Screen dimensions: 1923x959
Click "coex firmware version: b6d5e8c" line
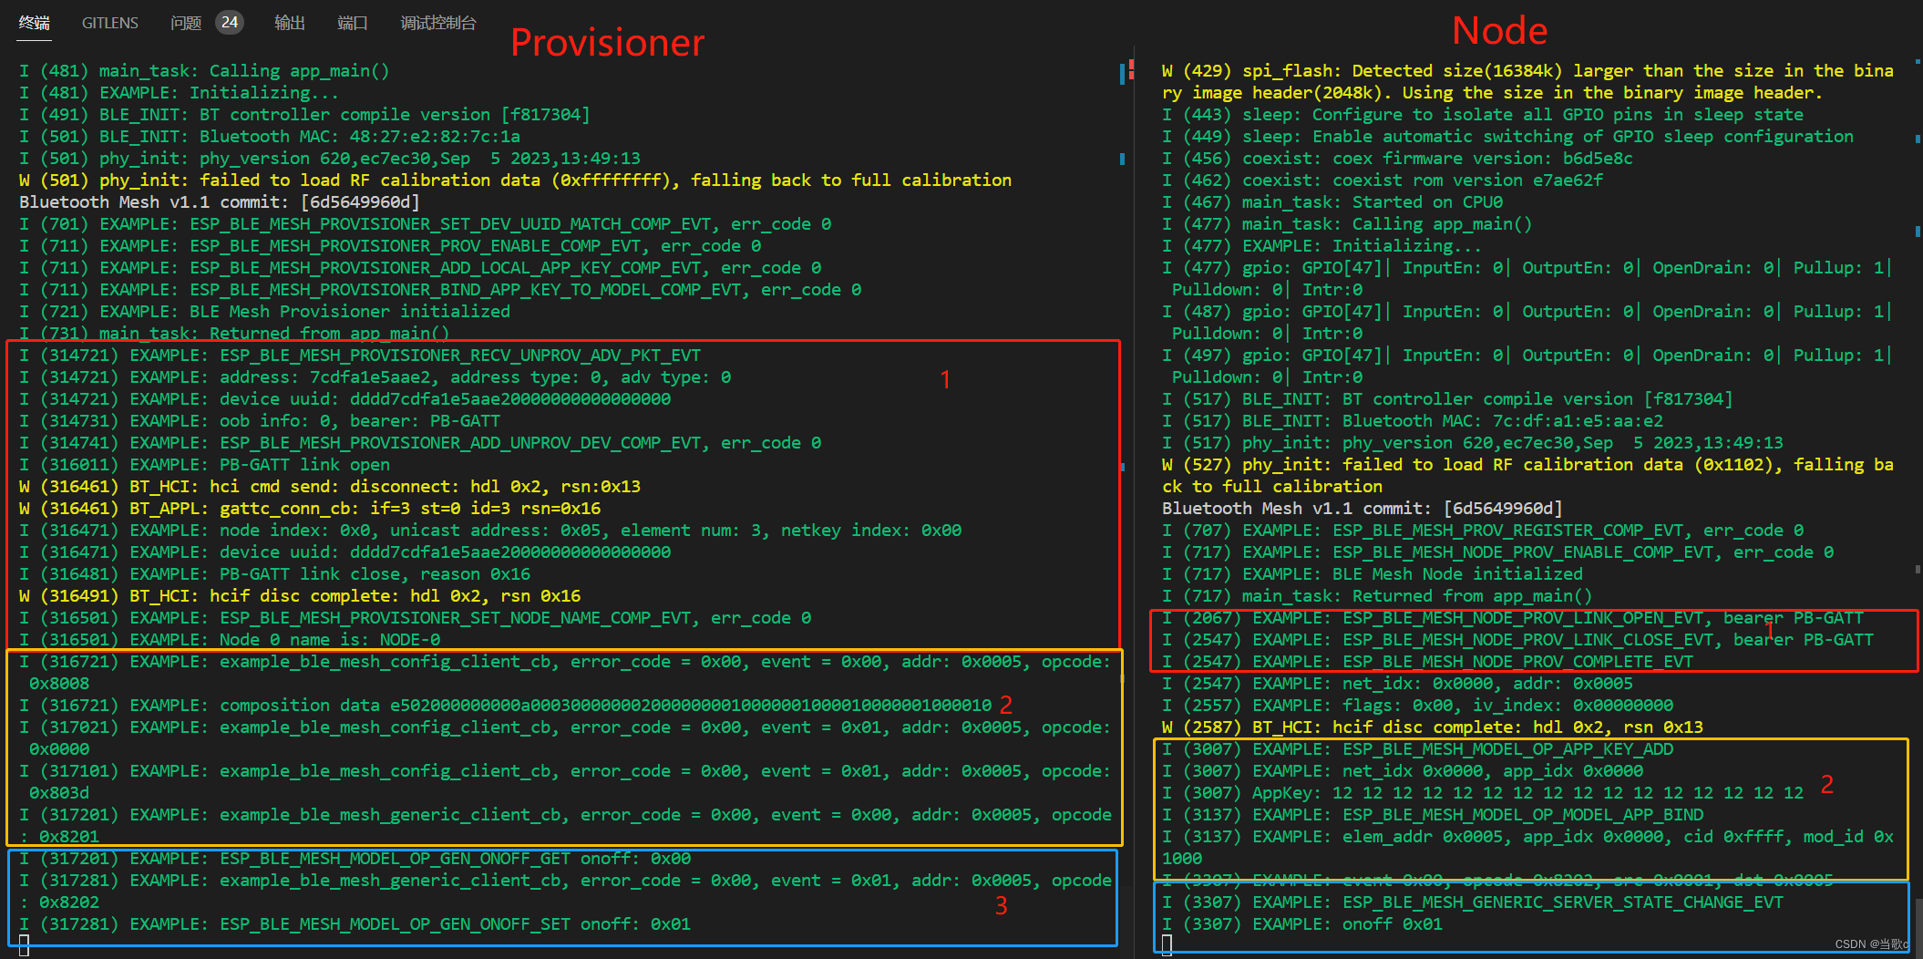[x=1397, y=159]
